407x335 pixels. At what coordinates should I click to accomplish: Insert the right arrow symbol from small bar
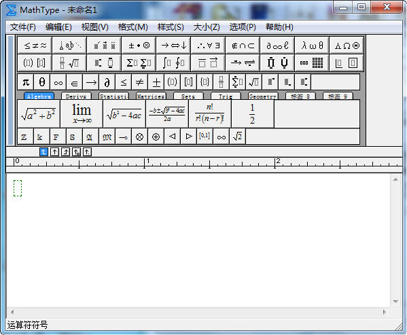[x=91, y=82]
